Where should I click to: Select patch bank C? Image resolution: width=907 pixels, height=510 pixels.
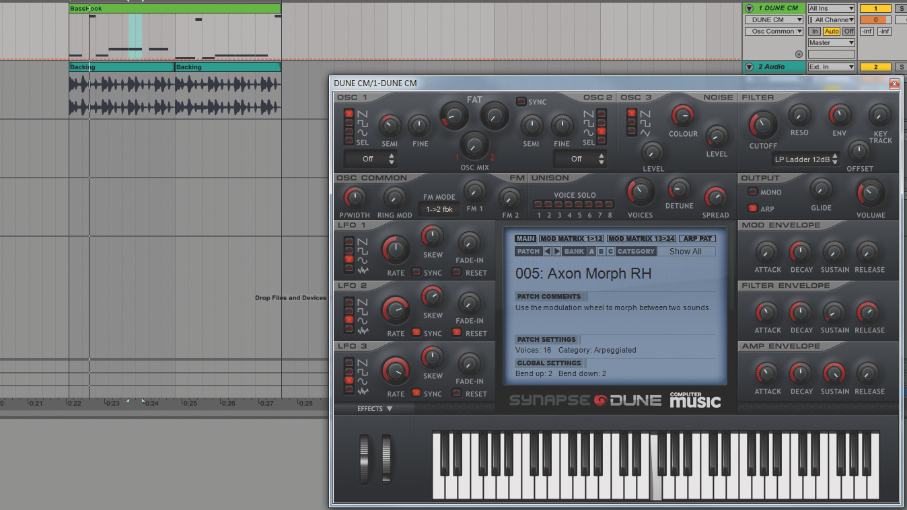tap(610, 252)
